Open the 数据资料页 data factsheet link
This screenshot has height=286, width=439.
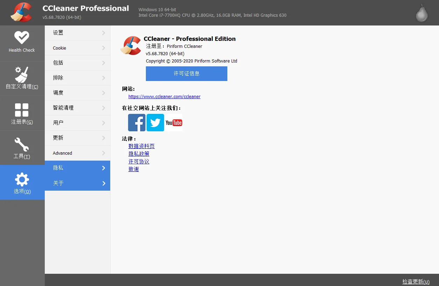[x=141, y=146]
